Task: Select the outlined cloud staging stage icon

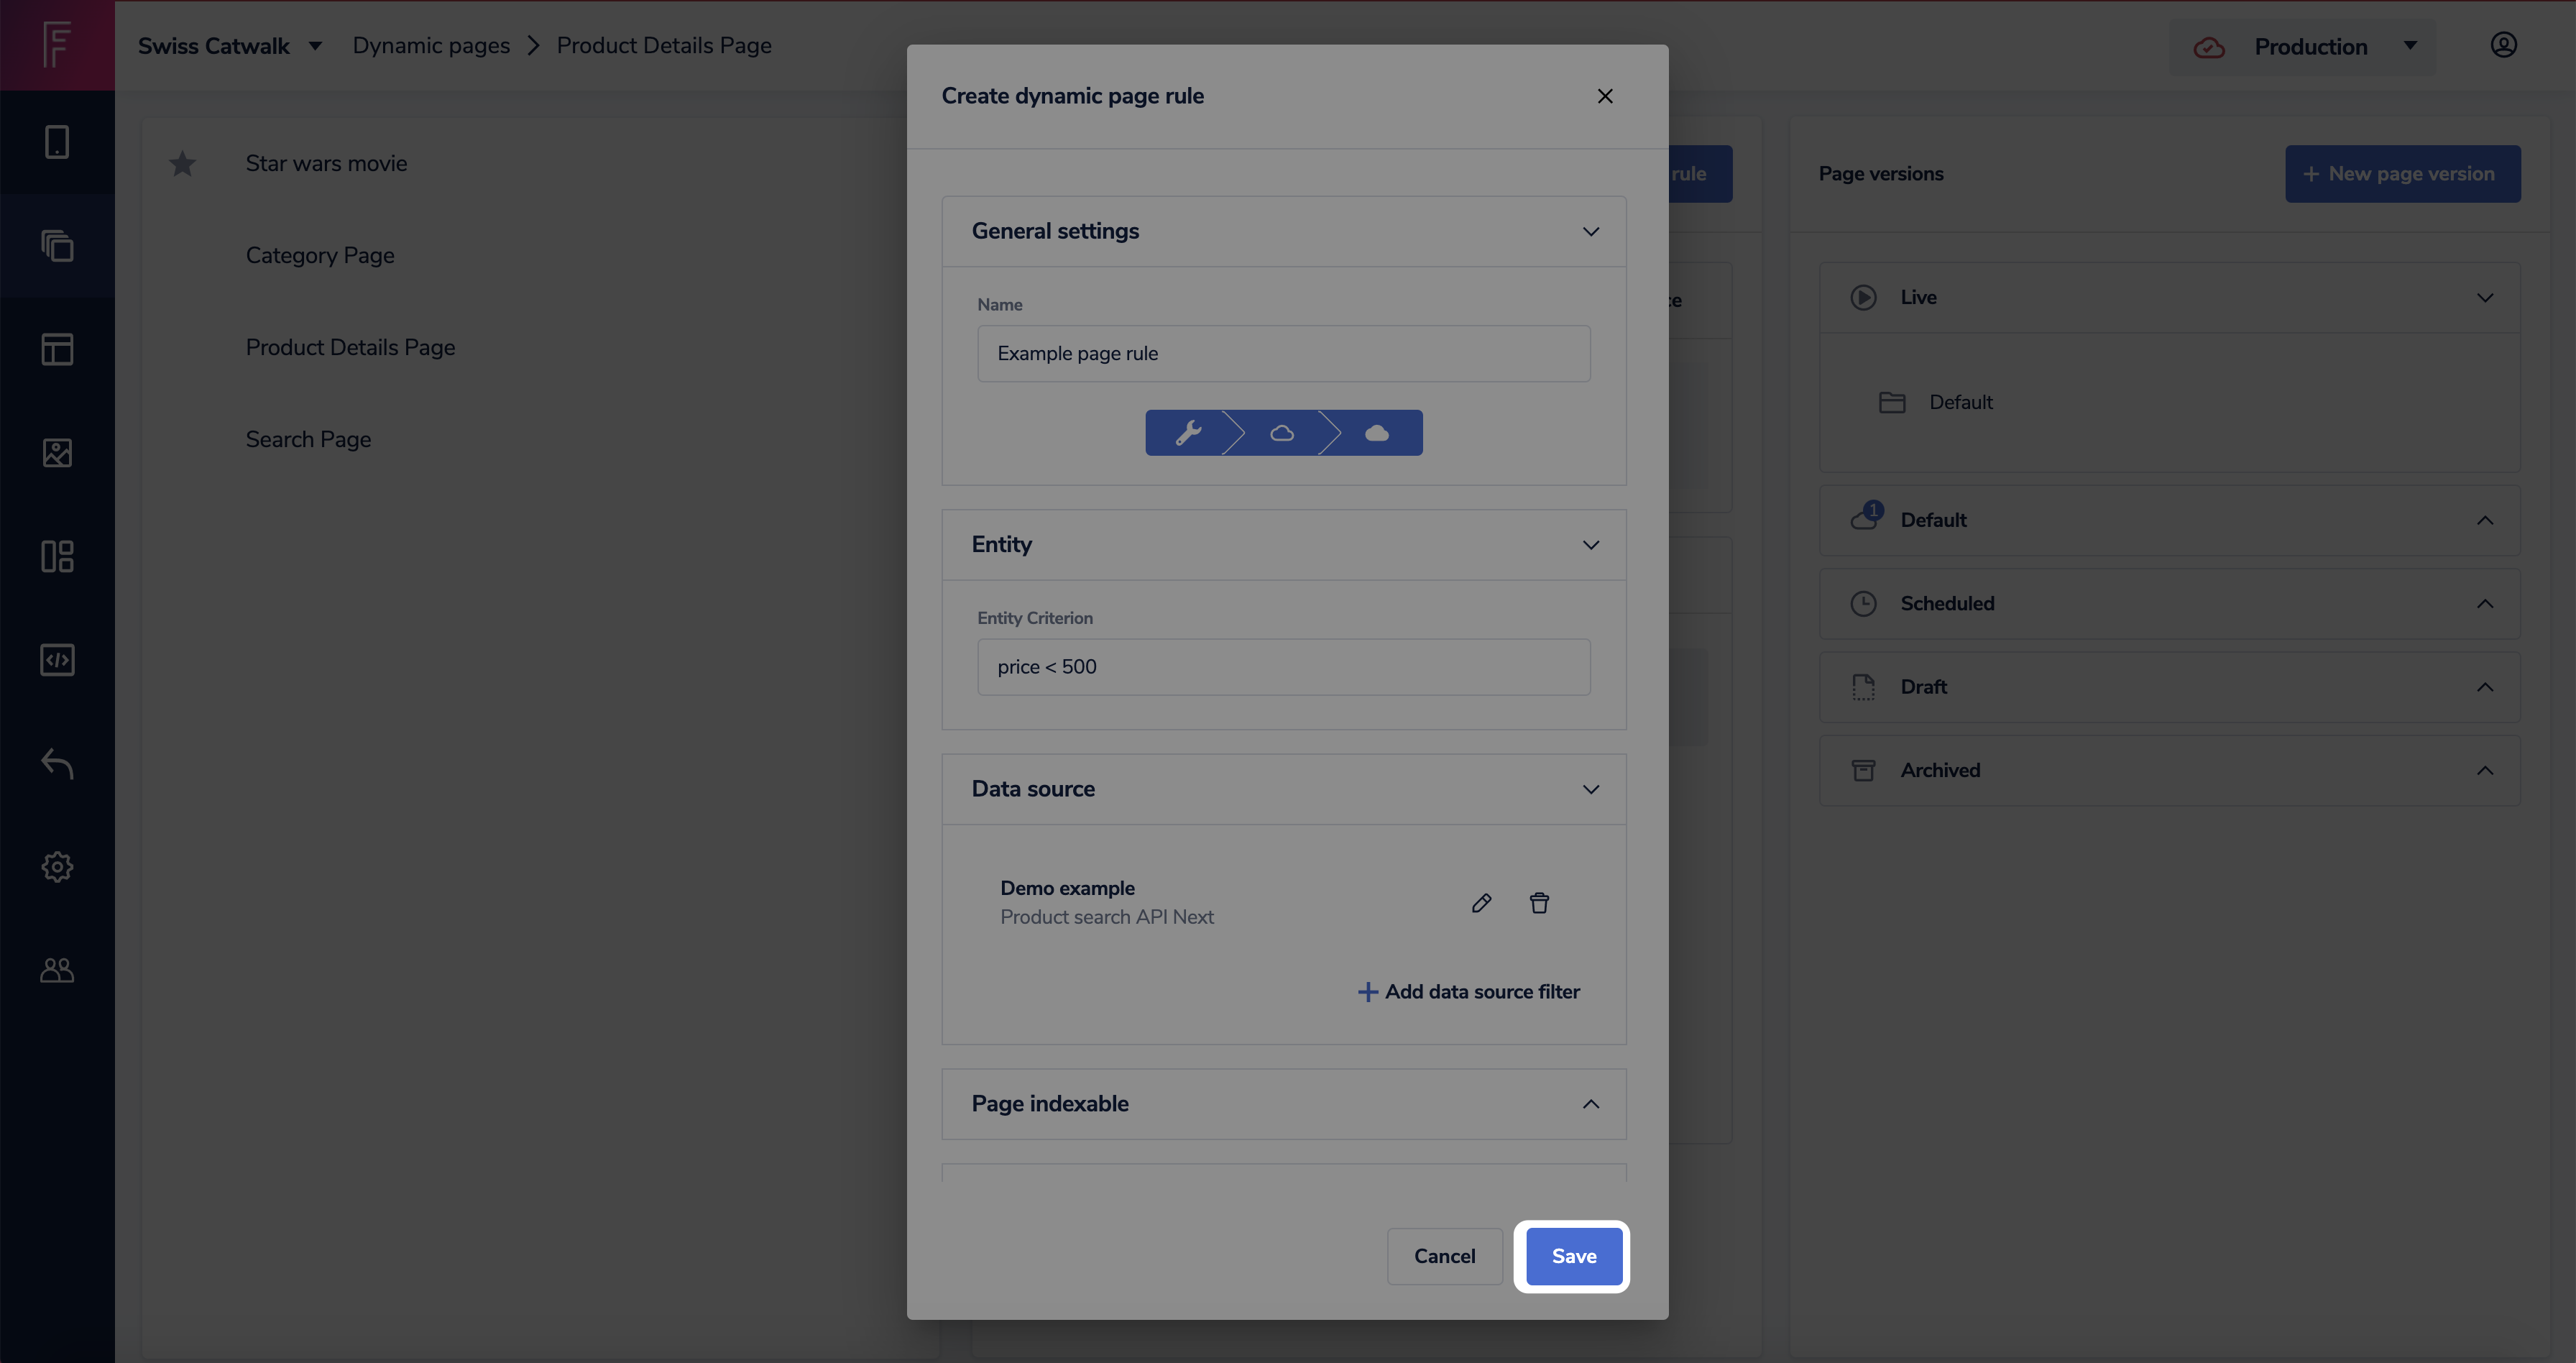Action: pyautogui.click(x=1282, y=433)
